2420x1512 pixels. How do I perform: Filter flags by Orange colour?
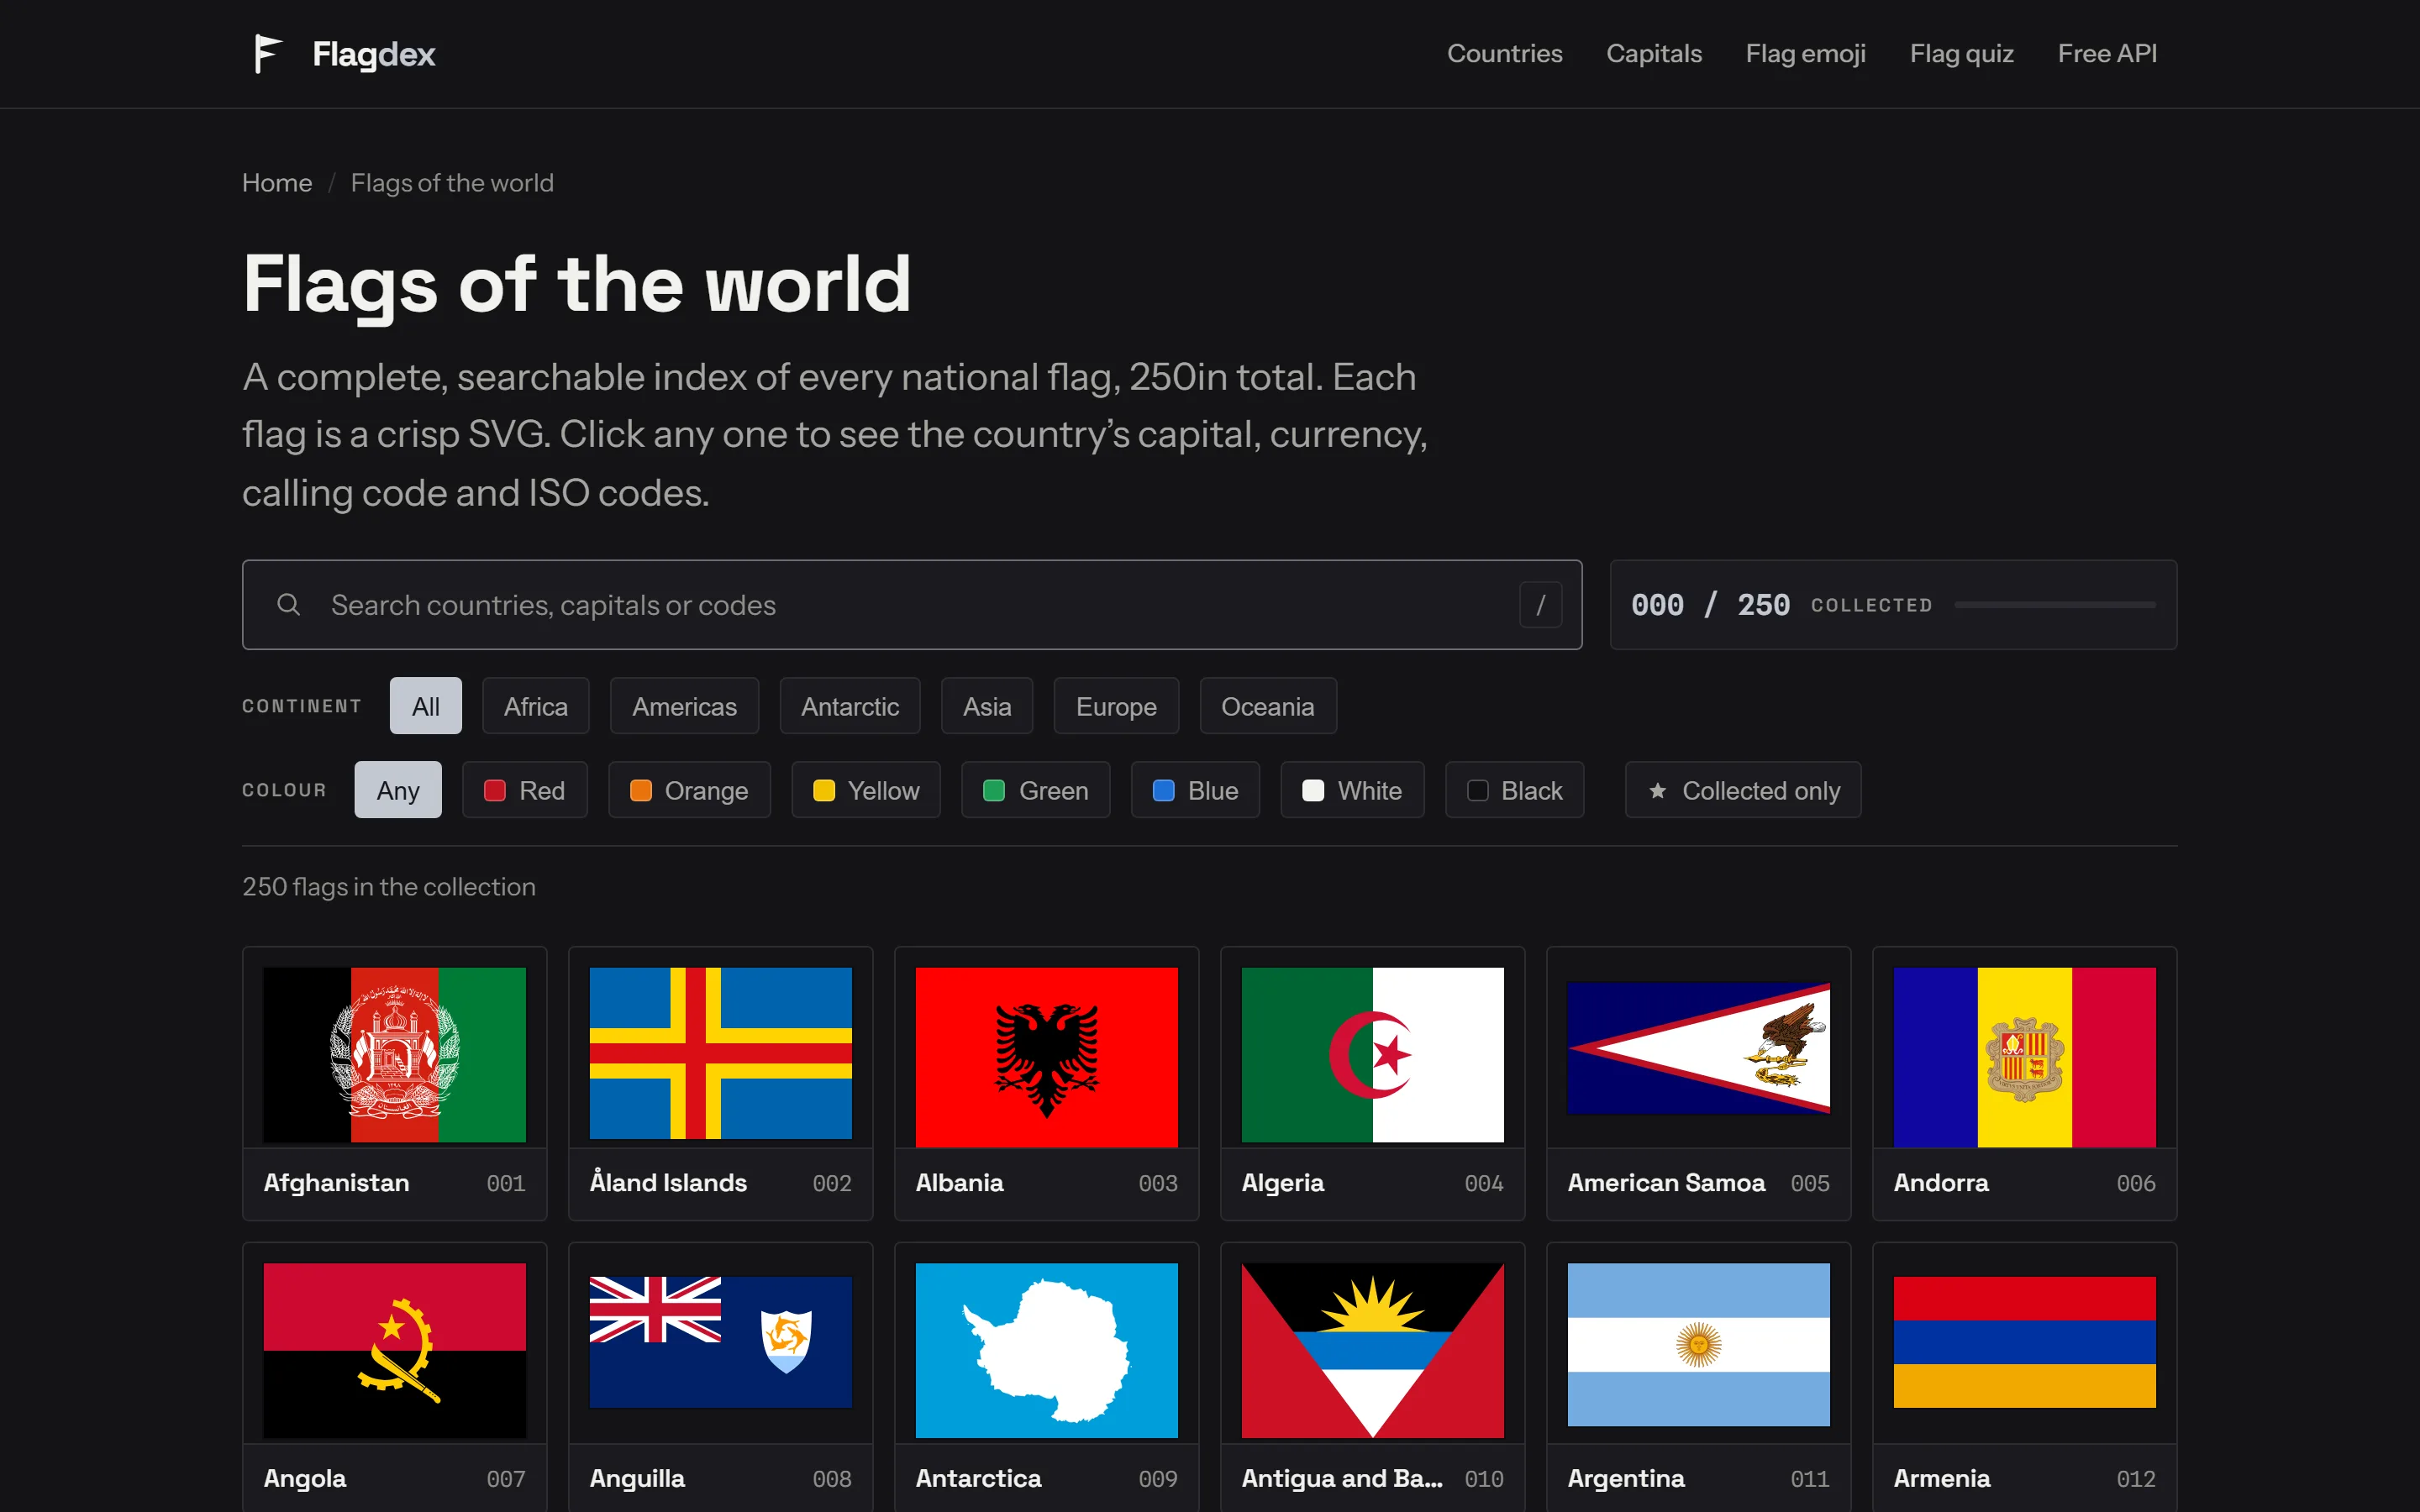coord(689,790)
